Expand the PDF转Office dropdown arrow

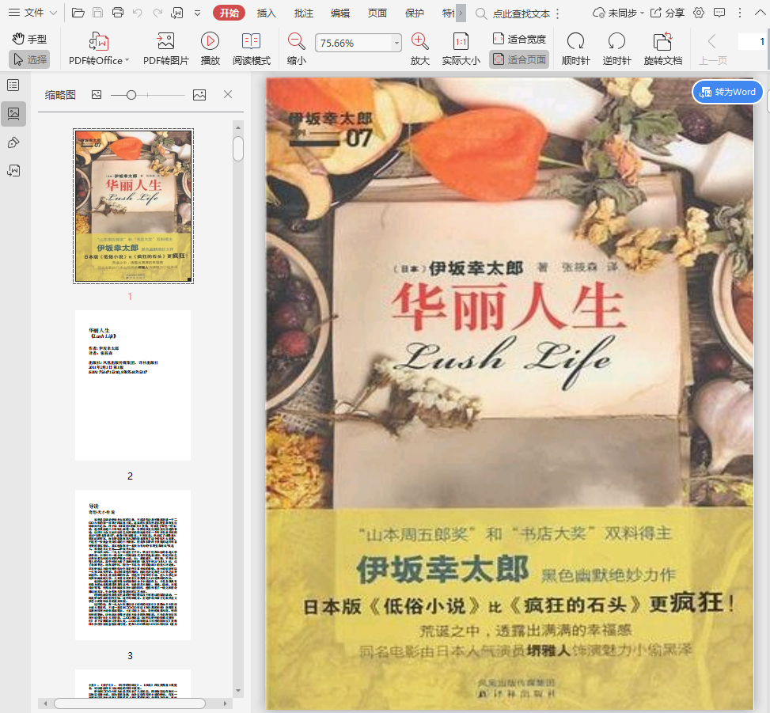127,60
